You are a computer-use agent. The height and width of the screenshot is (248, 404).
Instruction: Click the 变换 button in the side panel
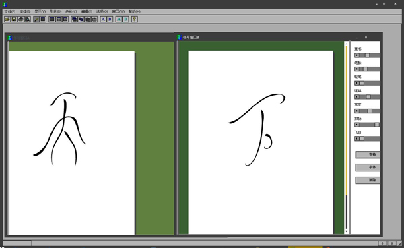(x=368, y=155)
